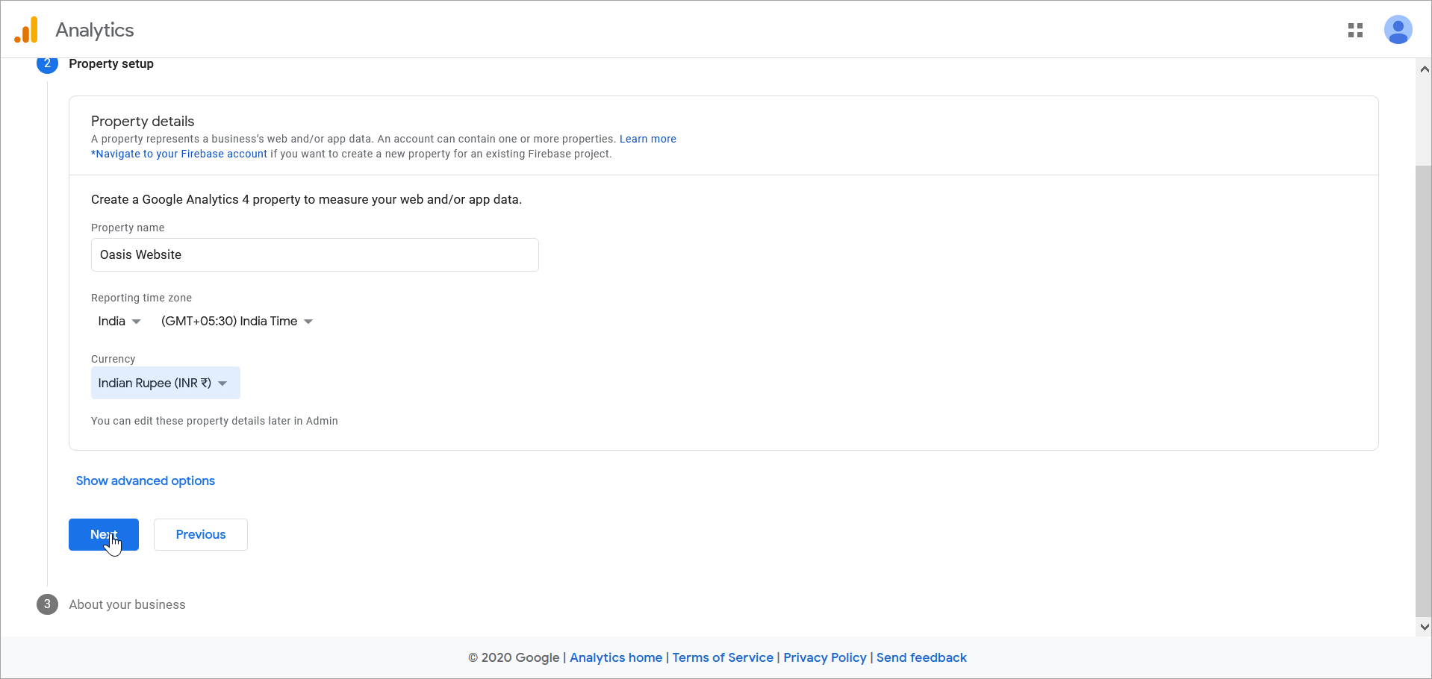The width and height of the screenshot is (1432, 679).
Task: Click the © 2020 Google text
Action: 514,657
